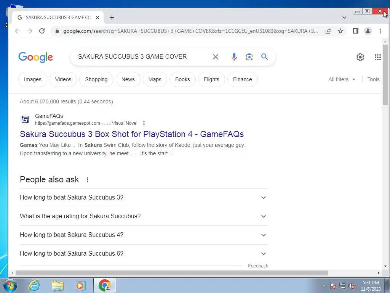Go back using the browser back arrow

[18, 31]
